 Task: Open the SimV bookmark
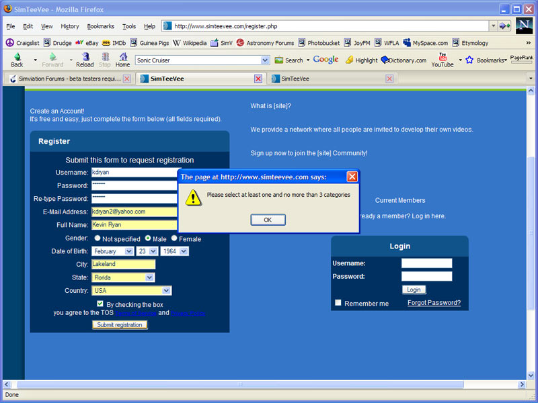[221, 43]
